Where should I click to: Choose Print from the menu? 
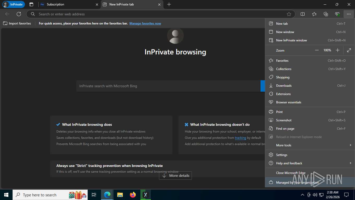tap(310, 112)
